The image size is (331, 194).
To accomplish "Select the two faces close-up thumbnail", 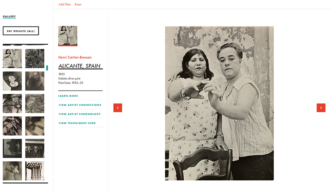I will (12, 81).
